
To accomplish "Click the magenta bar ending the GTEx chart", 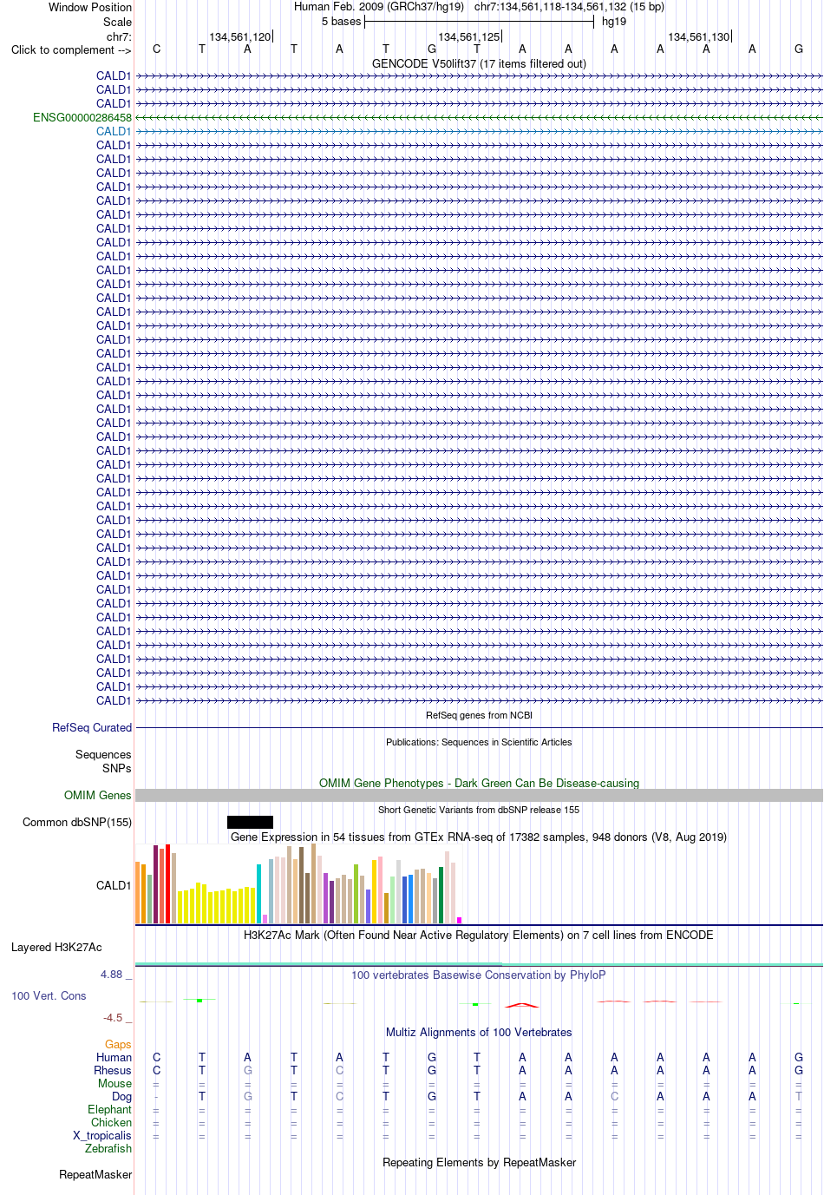I will point(460,920).
